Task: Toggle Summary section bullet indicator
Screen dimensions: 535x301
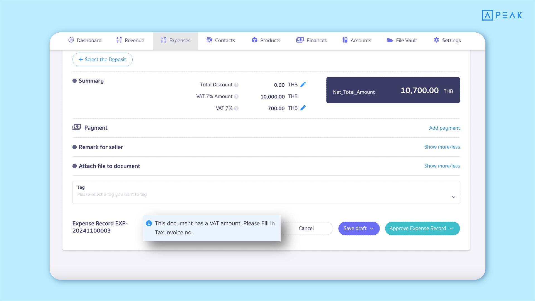Action: [74, 81]
